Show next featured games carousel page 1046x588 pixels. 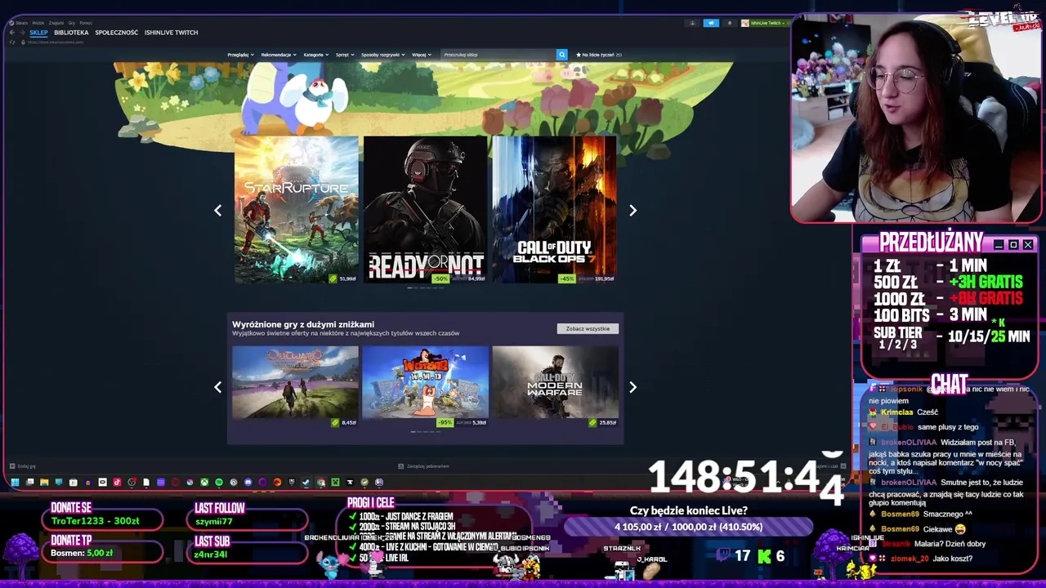[x=633, y=210]
